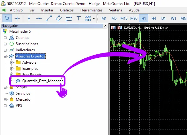Expand the Mercado tree node
The height and width of the screenshot is (135, 187).
pos(5,99)
